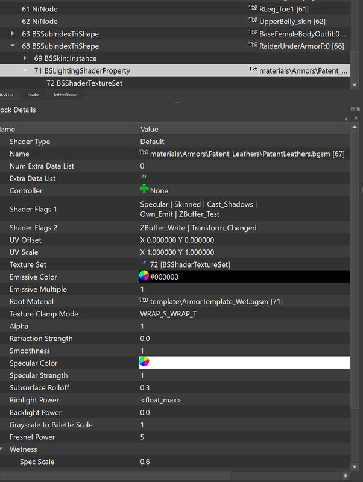Image resolution: width=363 pixels, height=482 pixels.
Task: Click the Smoothness value 1
Action: pyautogui.click(x=142, y=351)
